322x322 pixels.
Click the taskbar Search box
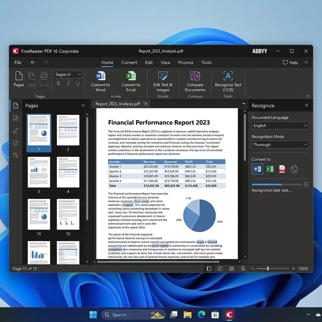[133, 314]
